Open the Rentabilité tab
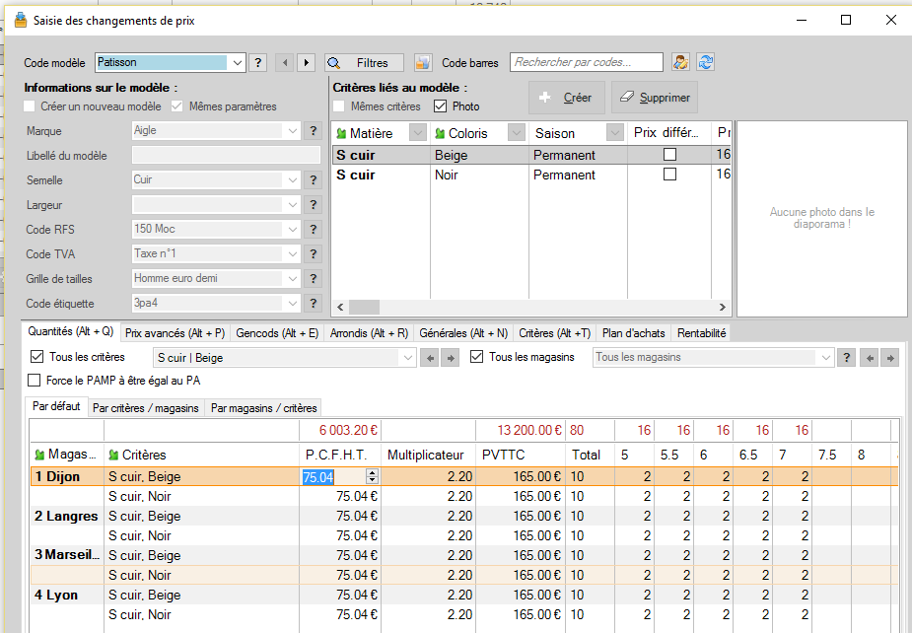 click(700, 333)
